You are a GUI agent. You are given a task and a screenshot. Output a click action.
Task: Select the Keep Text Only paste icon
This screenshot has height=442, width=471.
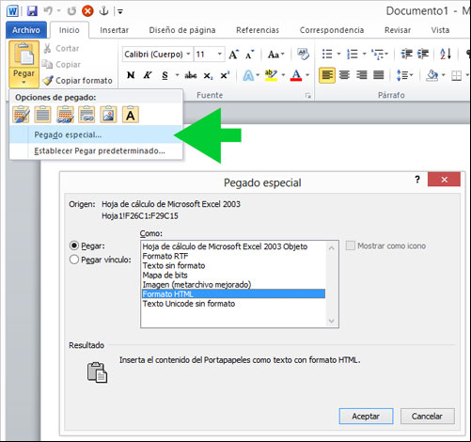click(x=131, y=115)
